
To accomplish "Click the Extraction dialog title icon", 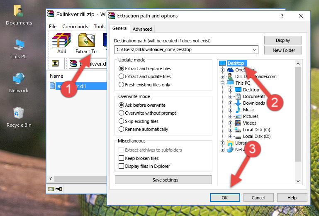I will point(112,16).
